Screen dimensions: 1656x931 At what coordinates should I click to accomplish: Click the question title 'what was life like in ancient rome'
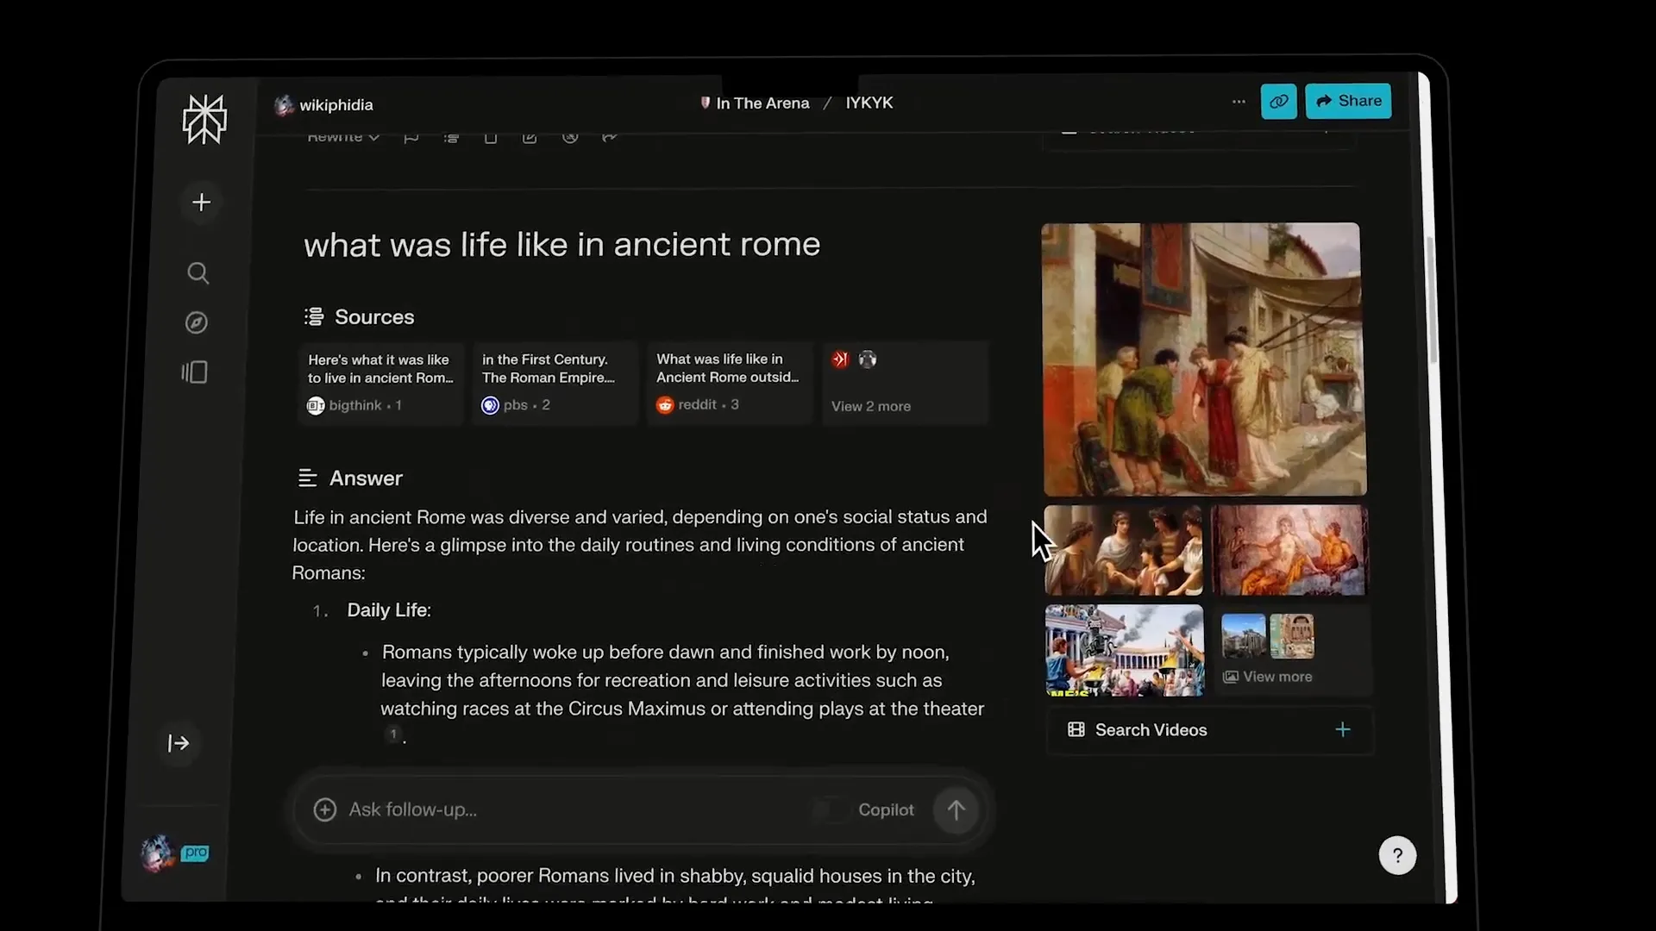point(561,245)
